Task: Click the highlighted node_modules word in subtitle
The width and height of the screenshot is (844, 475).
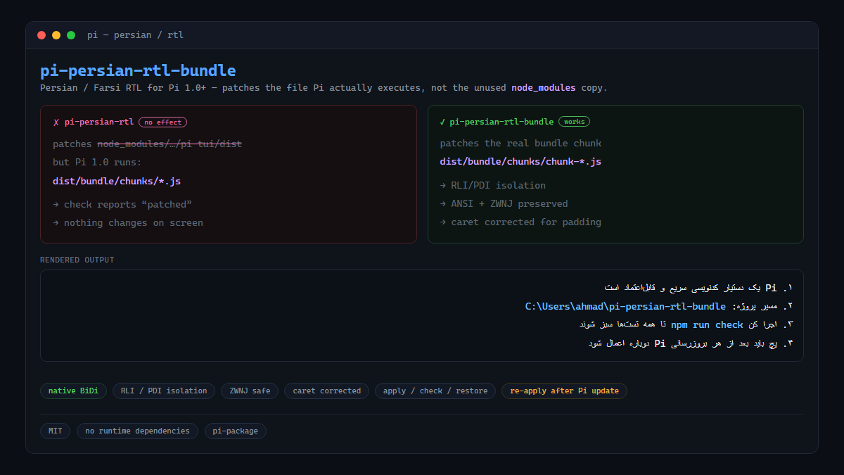Action: (544, 88)
